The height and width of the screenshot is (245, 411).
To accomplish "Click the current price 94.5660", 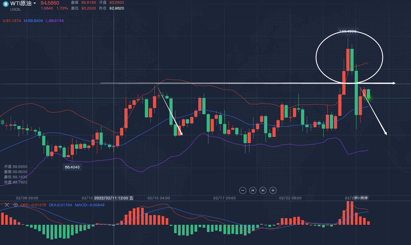I will coord(50,3).
